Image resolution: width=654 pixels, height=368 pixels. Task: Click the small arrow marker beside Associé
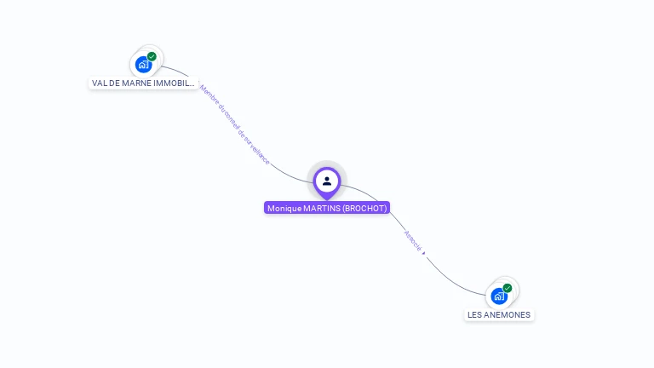[423, 253]
